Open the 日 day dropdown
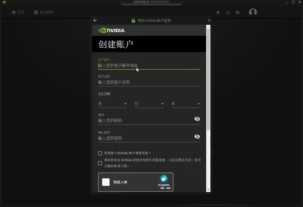Image resolution: width=303 pixels, height=207 pixels. point(149,104)
